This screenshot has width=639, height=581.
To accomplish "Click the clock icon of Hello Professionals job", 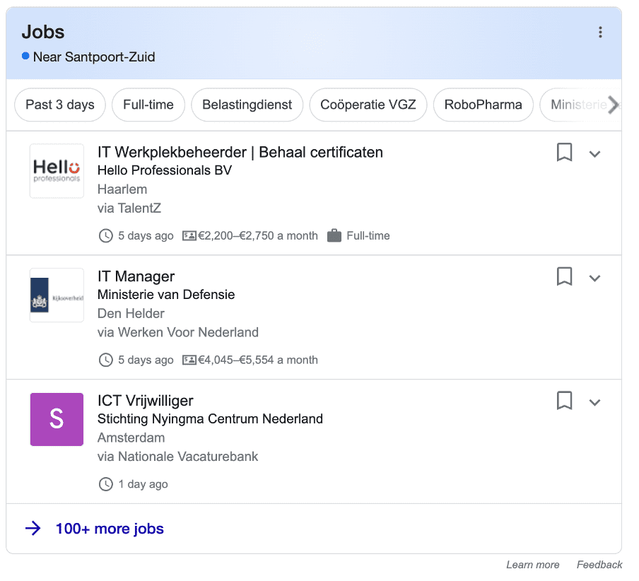I will point(106,236).
